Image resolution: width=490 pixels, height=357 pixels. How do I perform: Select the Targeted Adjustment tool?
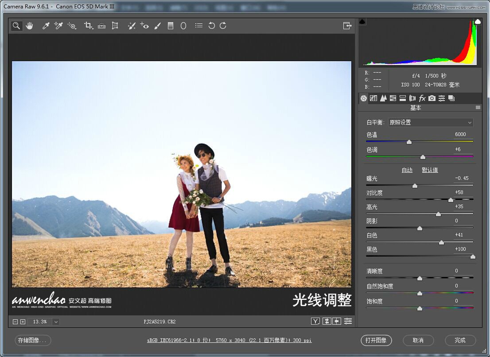pyautogui.click(x=72, y=26)
